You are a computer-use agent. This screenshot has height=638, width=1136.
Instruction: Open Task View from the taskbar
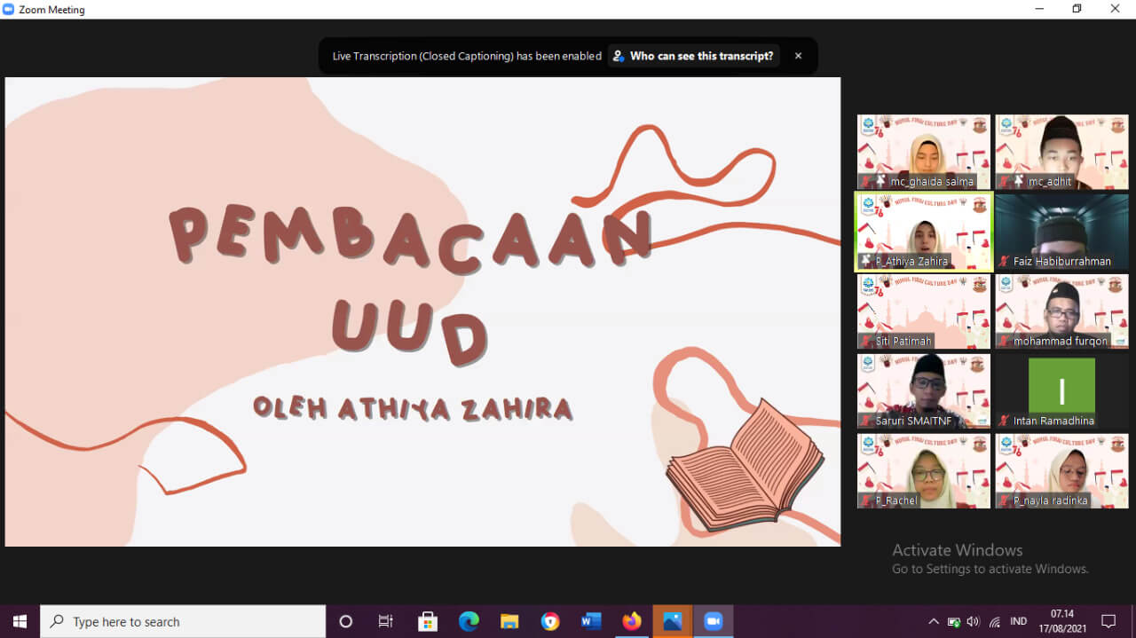[x=386, y=621]
